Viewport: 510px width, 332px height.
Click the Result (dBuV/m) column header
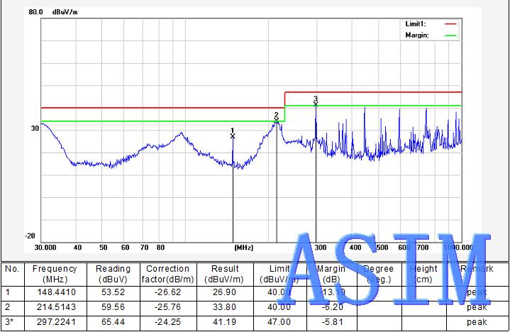tap(223, 274)
